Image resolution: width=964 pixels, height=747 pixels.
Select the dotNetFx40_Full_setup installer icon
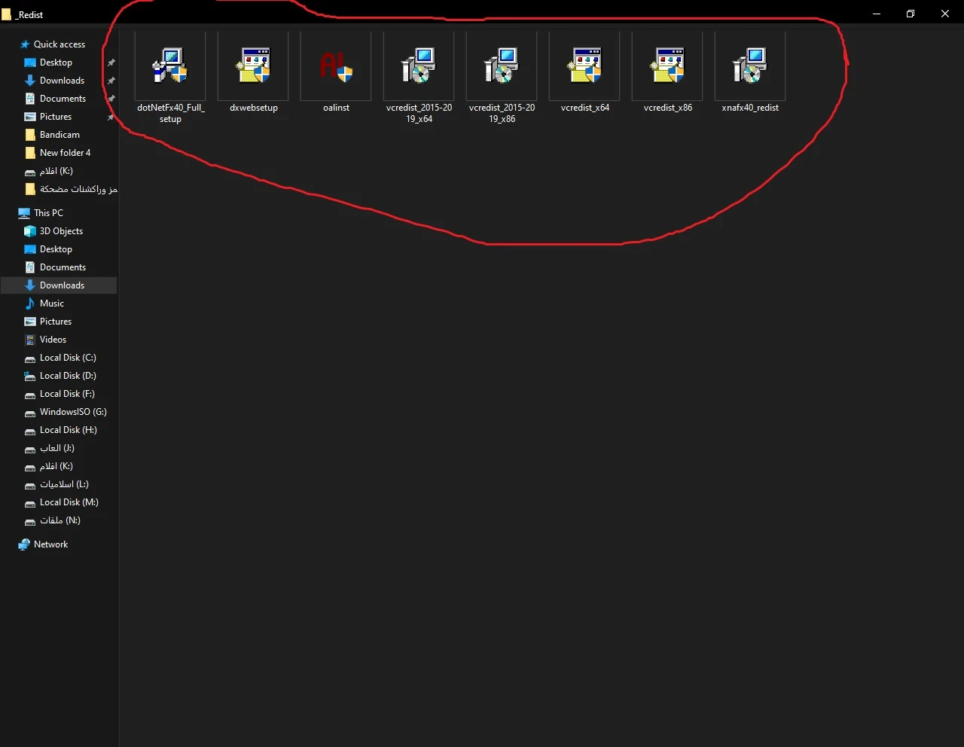170,66
